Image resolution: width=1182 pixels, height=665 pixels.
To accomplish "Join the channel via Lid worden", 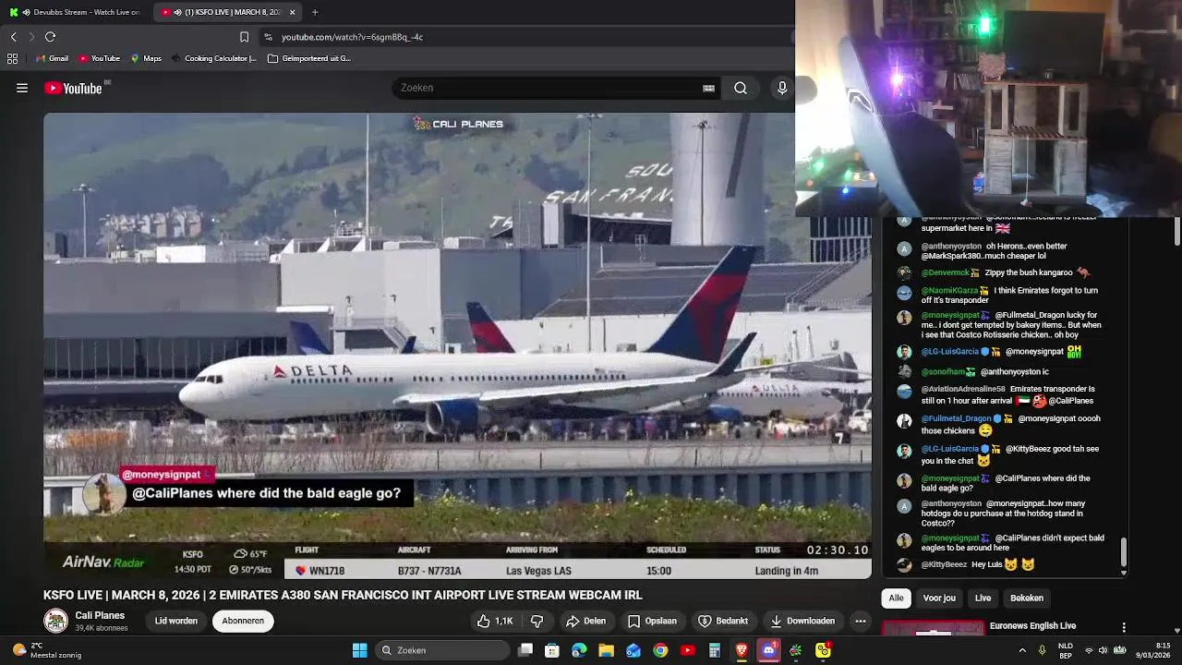I will 176,621.
